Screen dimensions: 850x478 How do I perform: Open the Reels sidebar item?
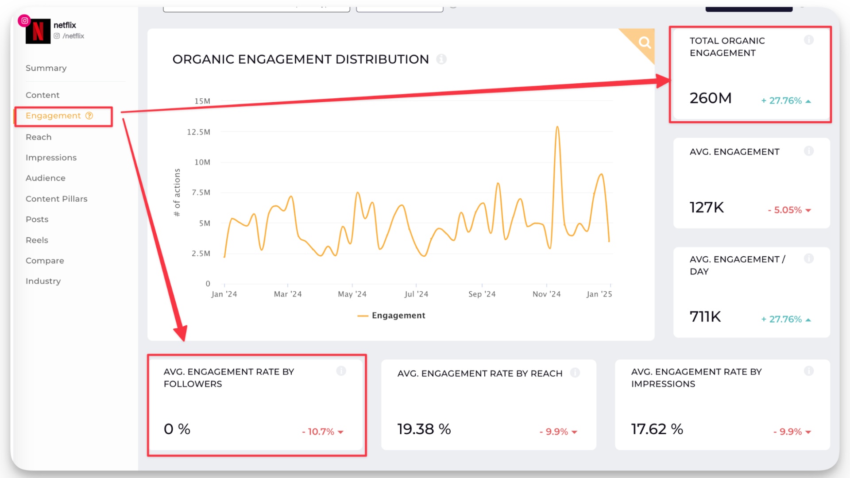(x=37, y=240)
